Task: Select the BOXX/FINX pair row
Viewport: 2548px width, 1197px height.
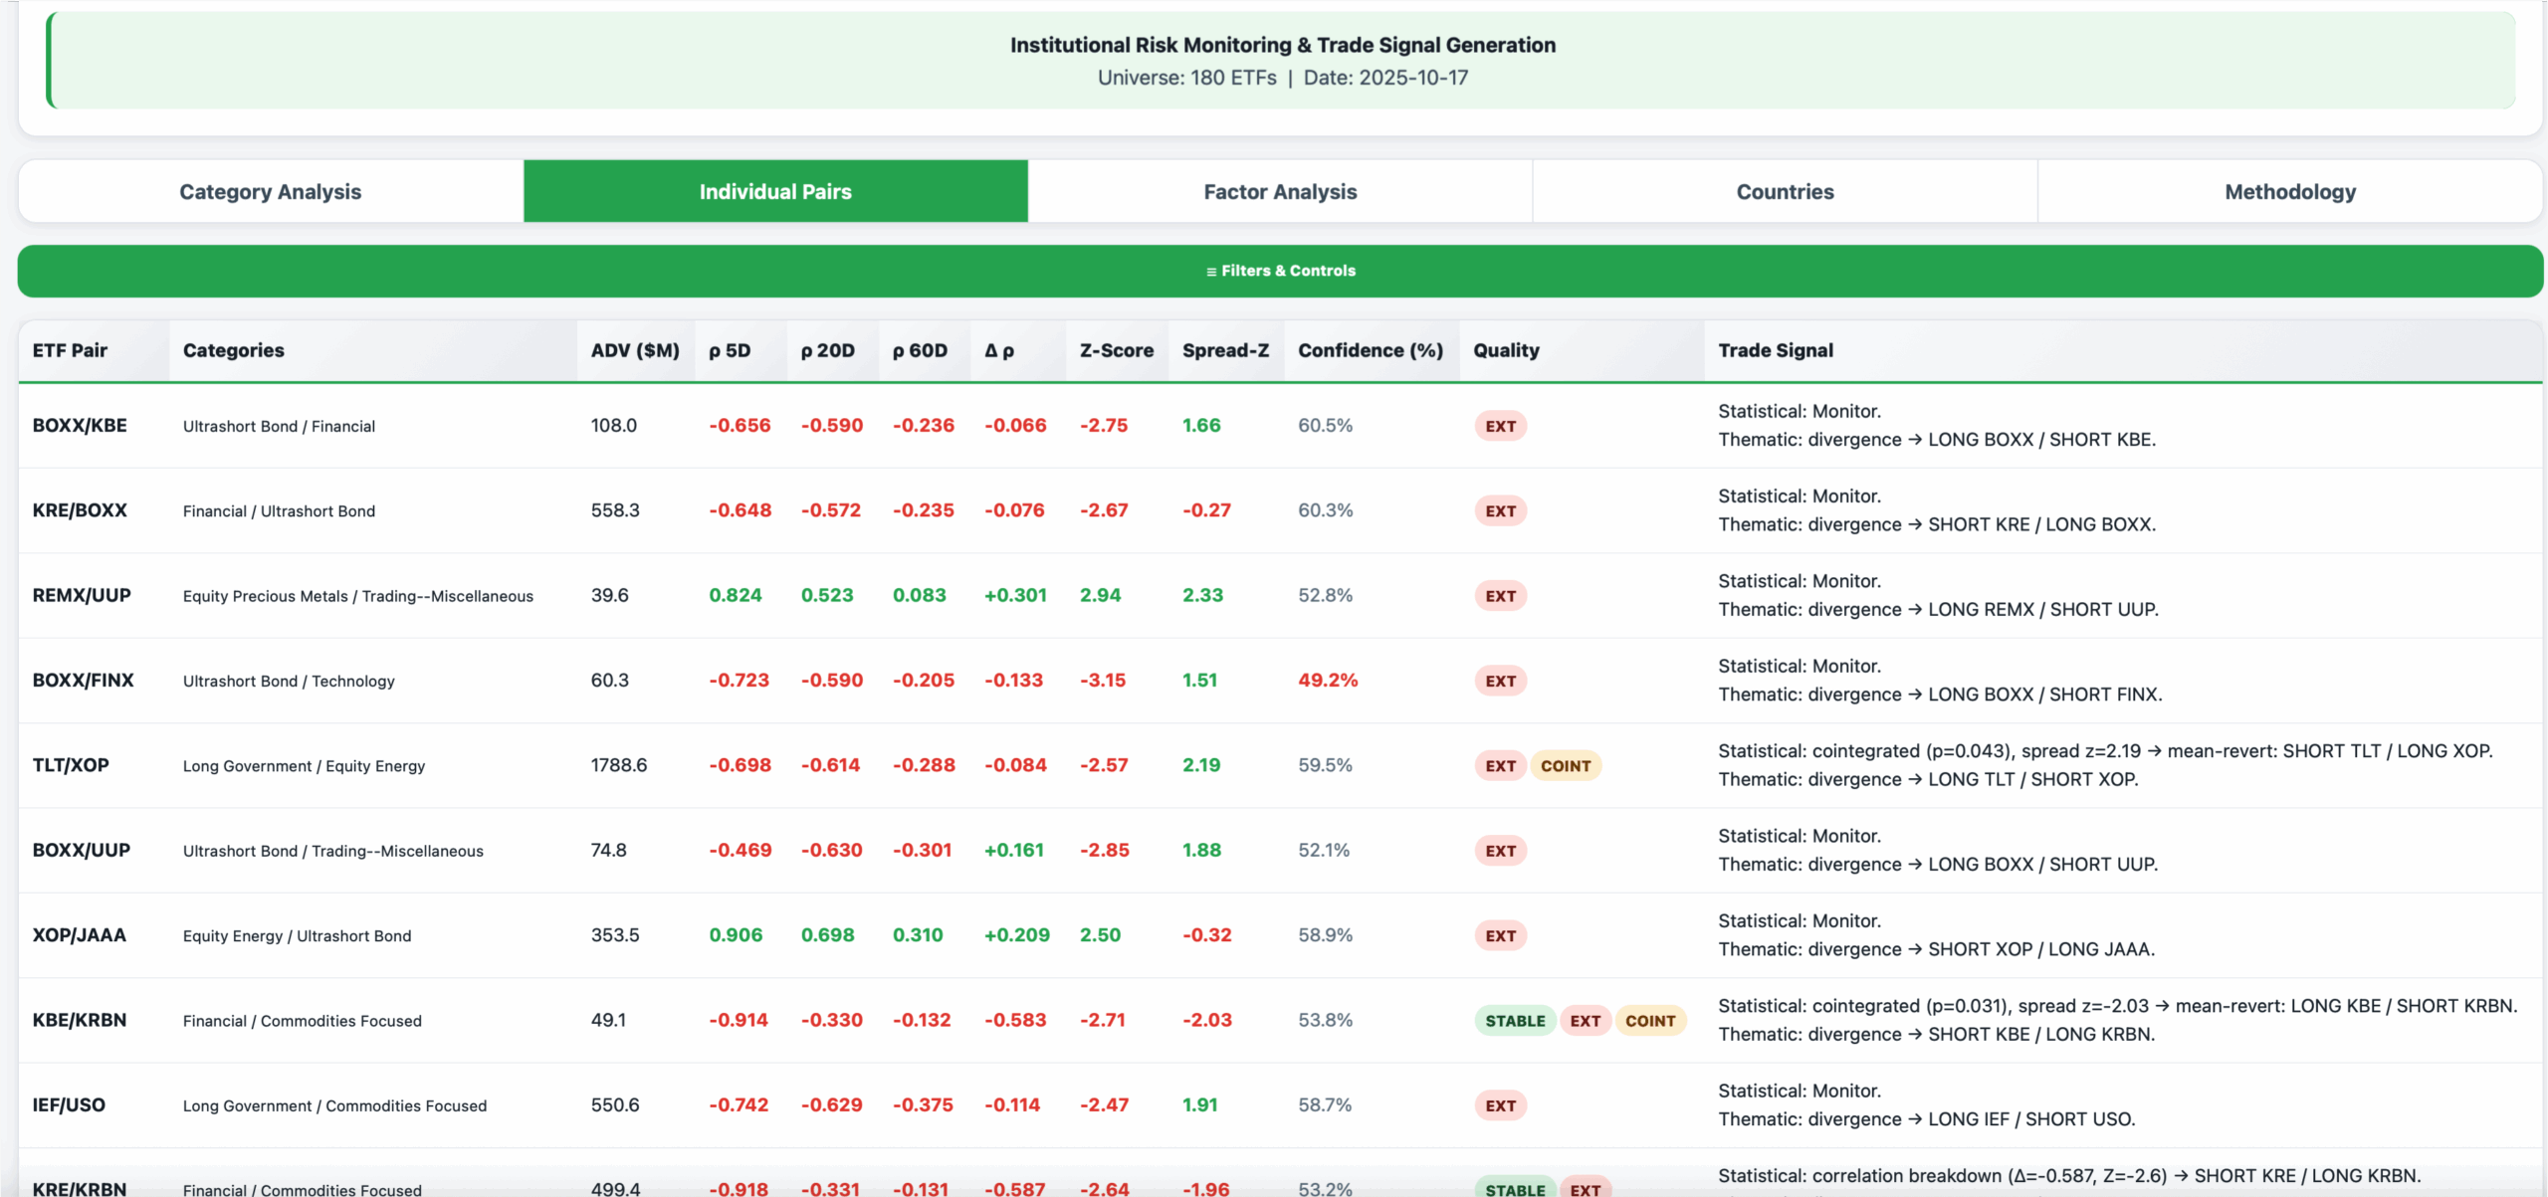Action: tap(83, 681)
